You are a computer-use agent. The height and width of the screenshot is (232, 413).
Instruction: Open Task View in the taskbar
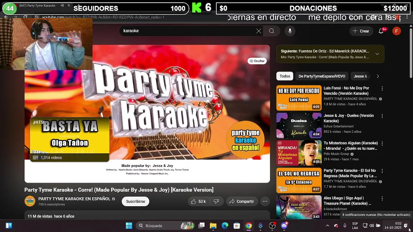[201, 226]
